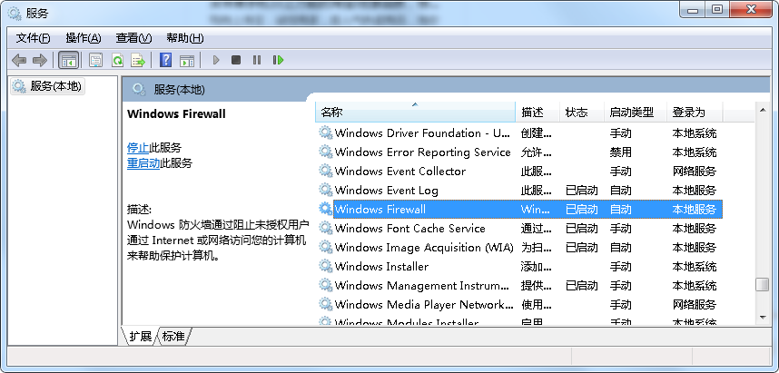Image resolution: width=779 pixels, height=373 pixels.
Task: Open the 查看(V) menu
Action: coord(133,38)
